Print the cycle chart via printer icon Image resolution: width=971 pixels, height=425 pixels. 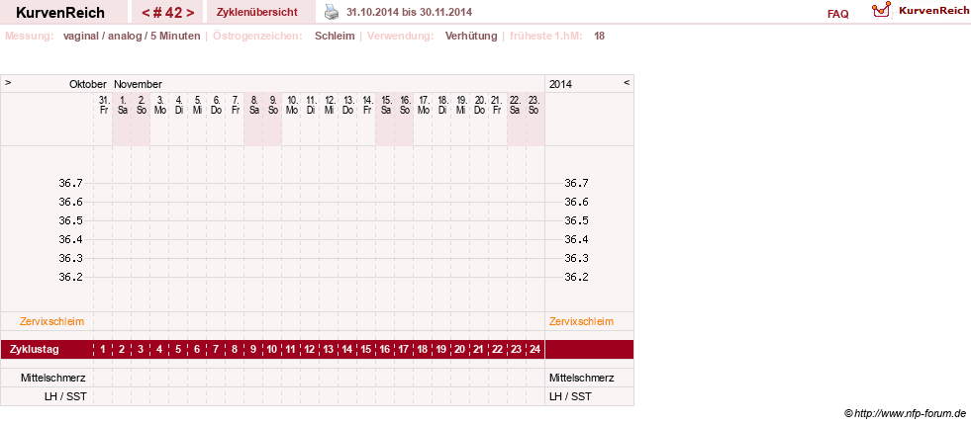pyautogui.click(x=332, y=12)
